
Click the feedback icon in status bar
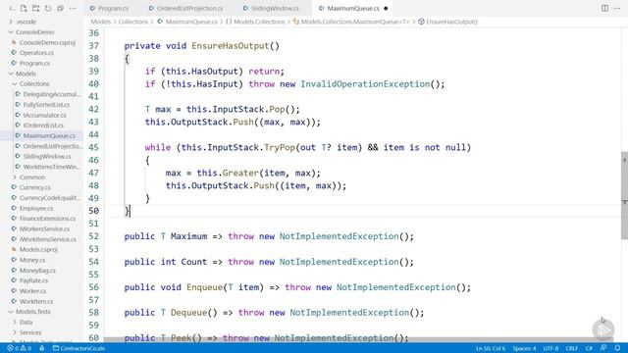pyautogui.click(x=603, y=348)
